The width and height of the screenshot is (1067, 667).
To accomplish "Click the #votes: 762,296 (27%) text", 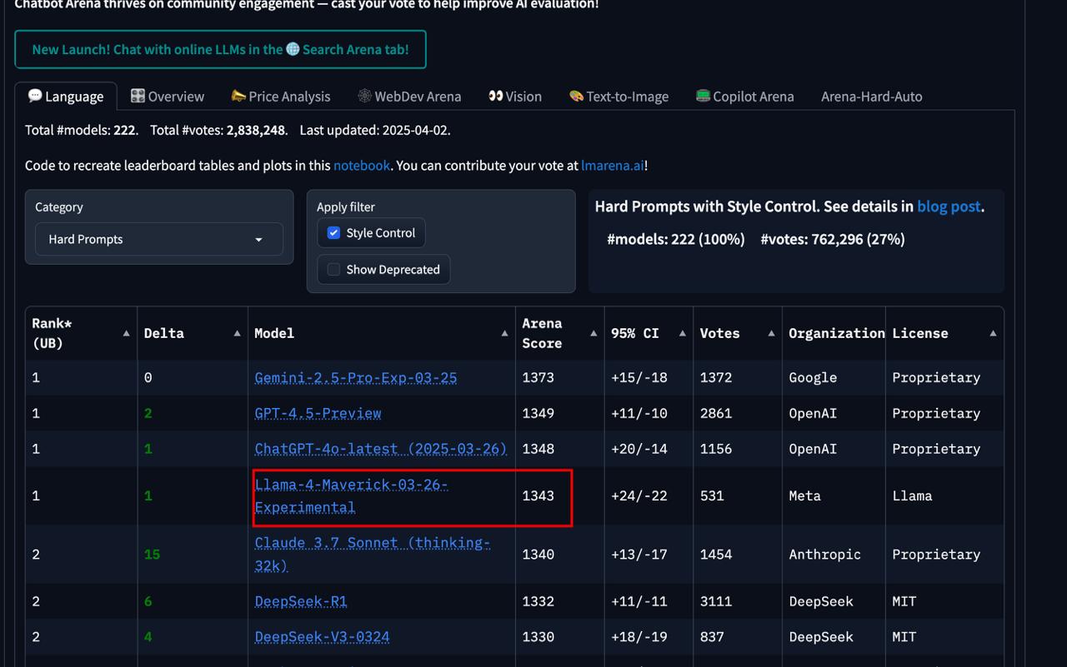I will [x=832, y=239].
